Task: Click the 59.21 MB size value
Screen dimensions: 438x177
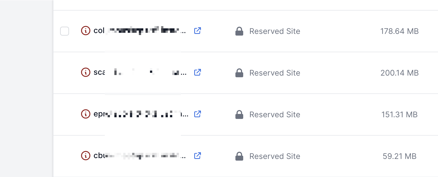Action: pos(399,156)
